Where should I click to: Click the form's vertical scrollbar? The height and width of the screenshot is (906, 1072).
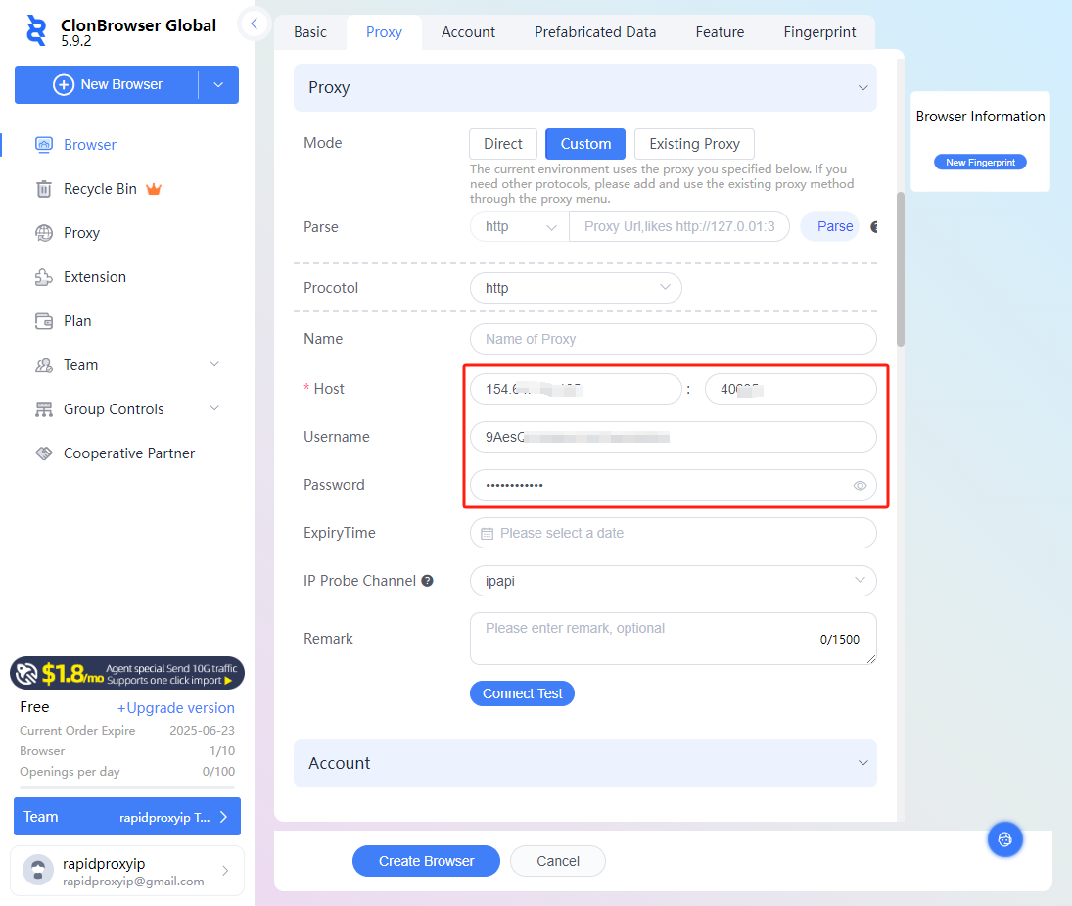pyautogui.click(x=901, y=269)
